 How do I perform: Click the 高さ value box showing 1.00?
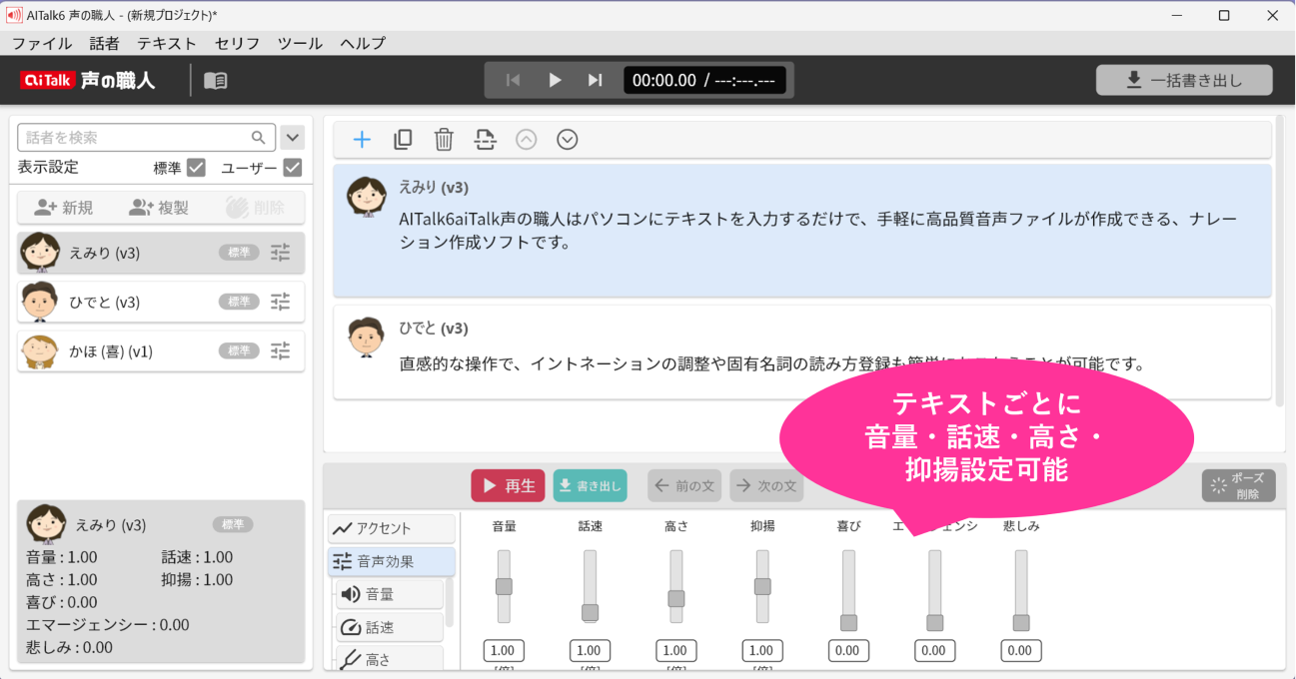pos(676,651)
